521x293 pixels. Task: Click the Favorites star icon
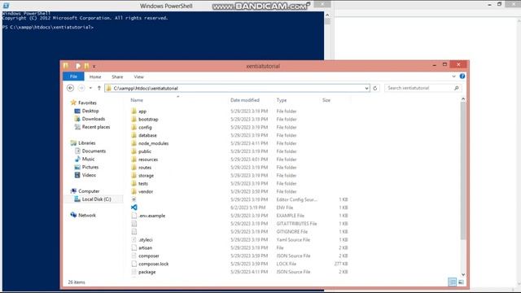click(x=73, y=103)
